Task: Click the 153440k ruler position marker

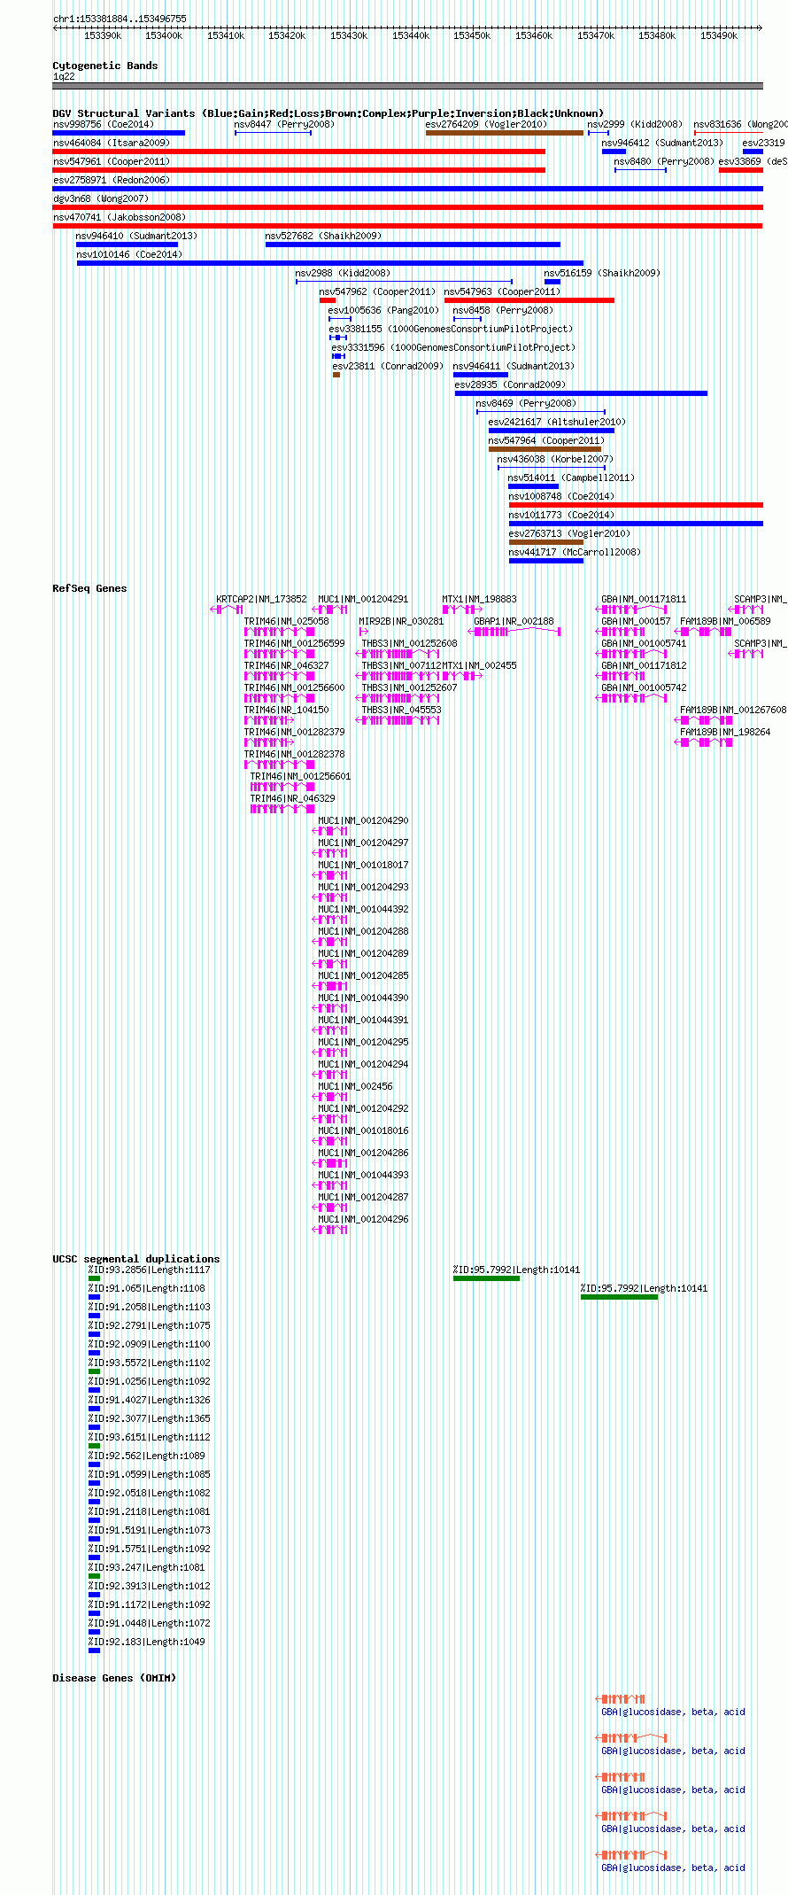Action: (x=410, y=35)
